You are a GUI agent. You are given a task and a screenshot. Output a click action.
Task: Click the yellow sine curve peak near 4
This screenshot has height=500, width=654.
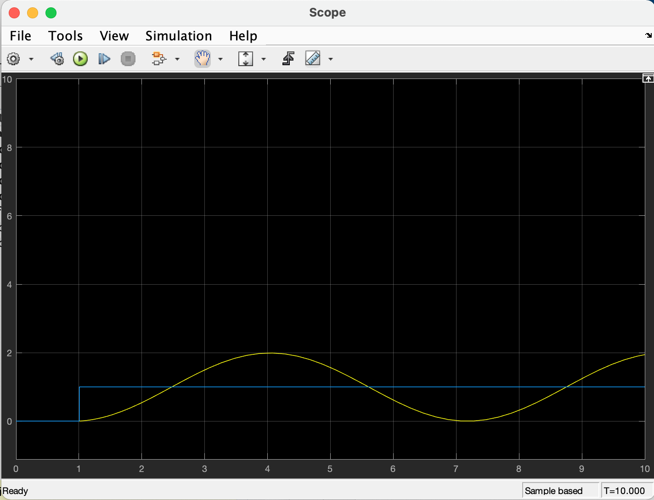(271, 353)
